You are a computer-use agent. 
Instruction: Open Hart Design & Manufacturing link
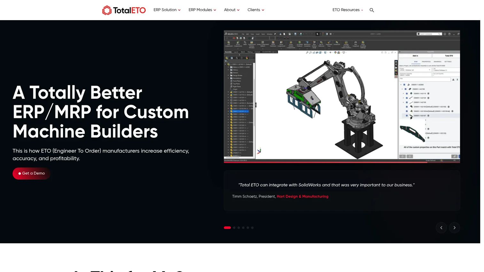302,196
